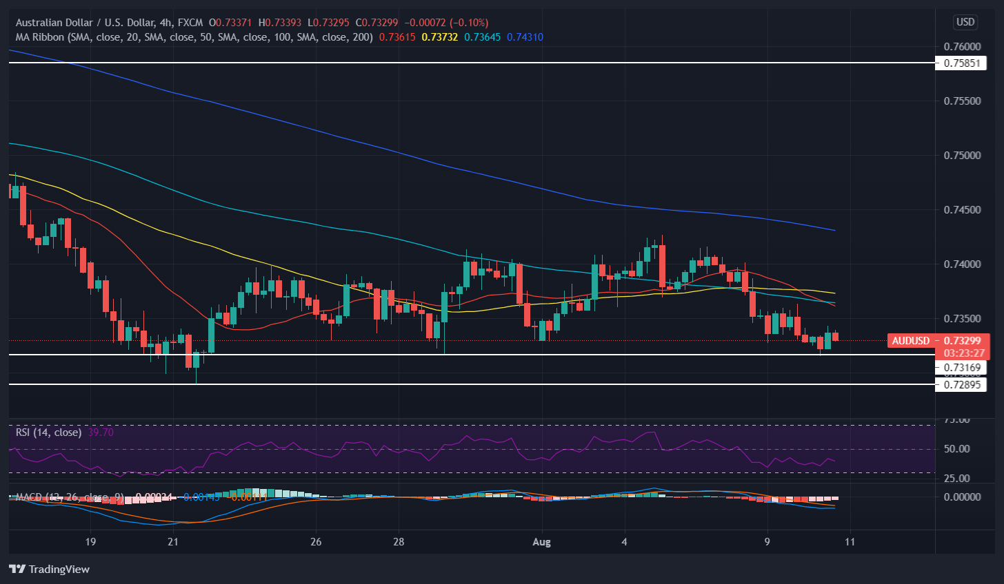Click the 11 date label on time axis

(850, 542)
